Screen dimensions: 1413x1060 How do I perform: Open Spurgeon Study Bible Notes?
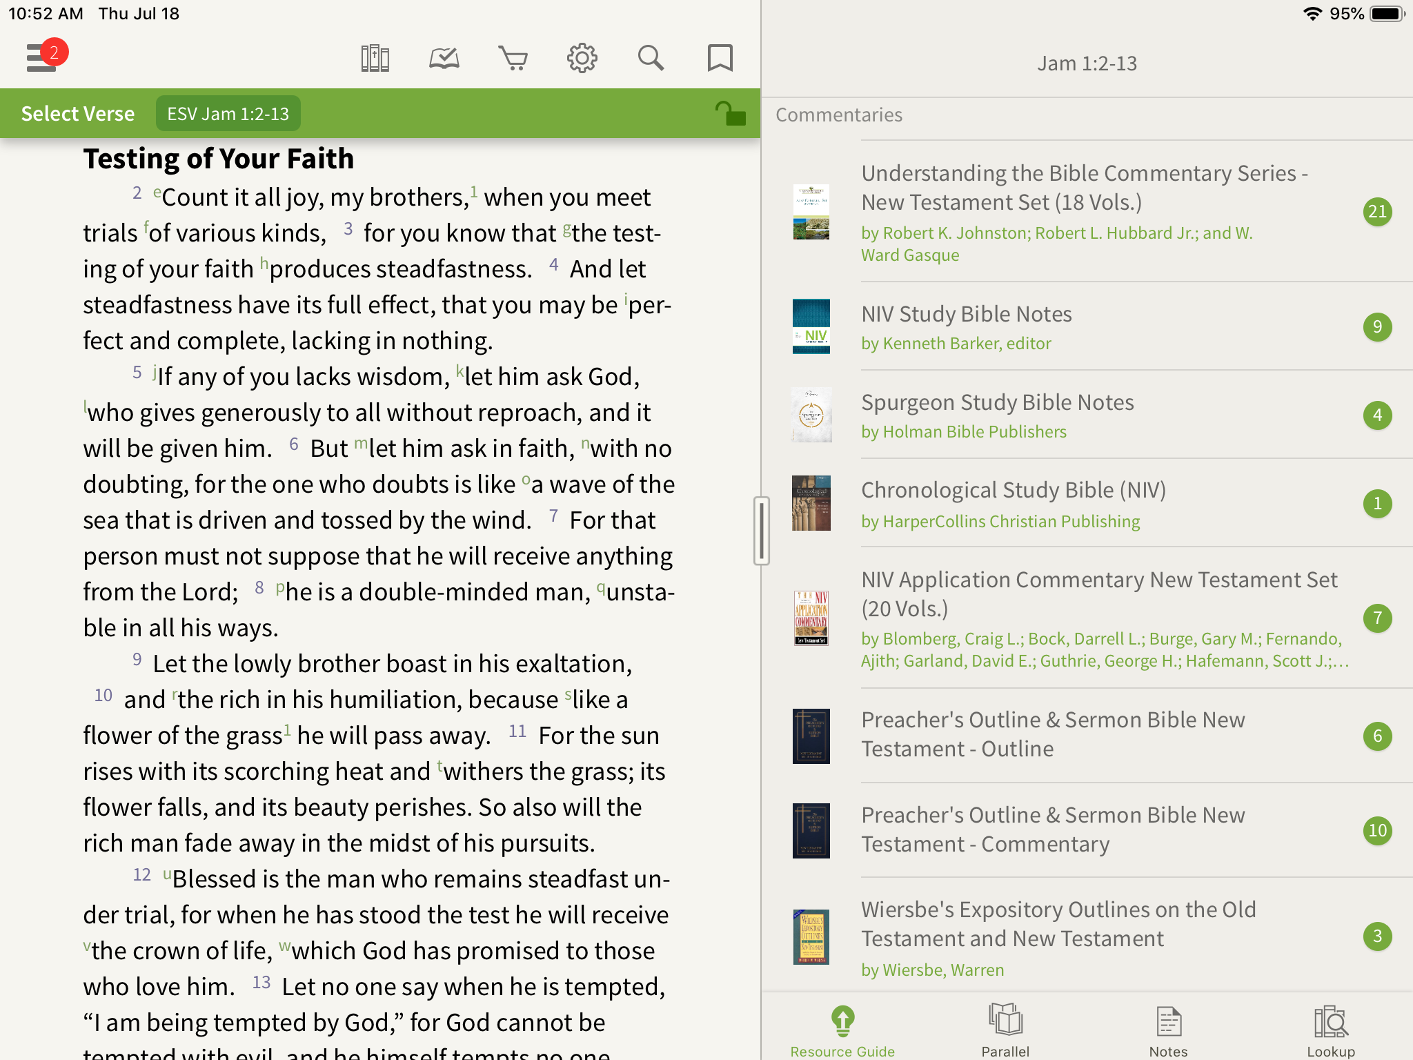(x=1087, y=415)
